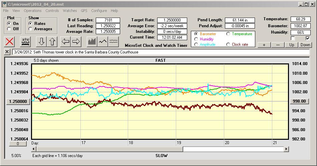Screen dimensions: 317x166
Task: Open the GPS menu
Action: (84, 11)
